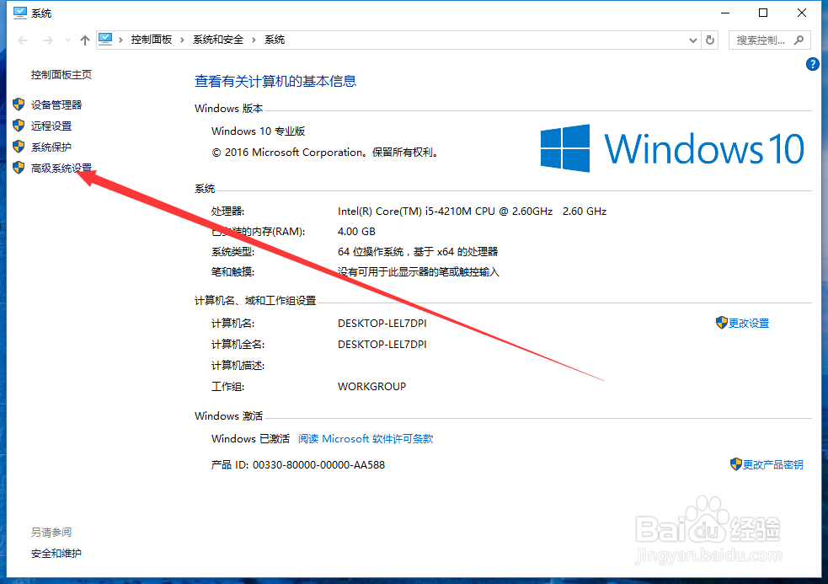
Task: Click the refresh icon in the address bar
Action: click(708, 40)
